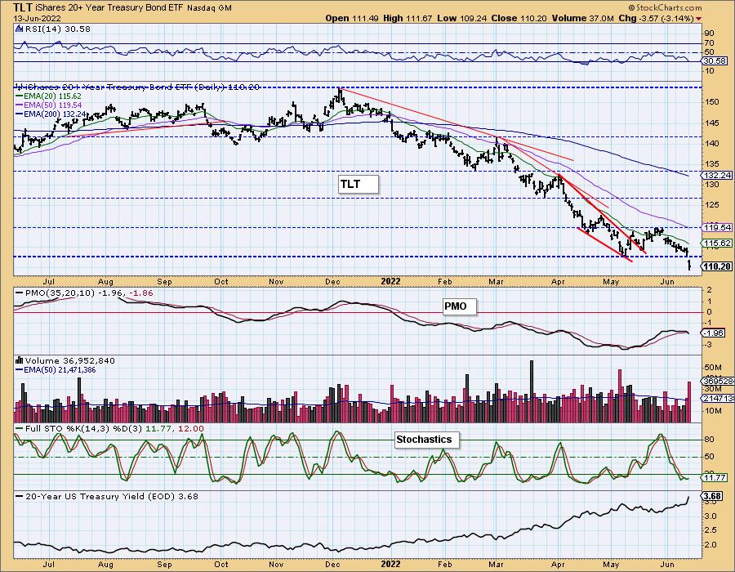Click the 11.77 stochastics axis value tag

coord(715,478)
